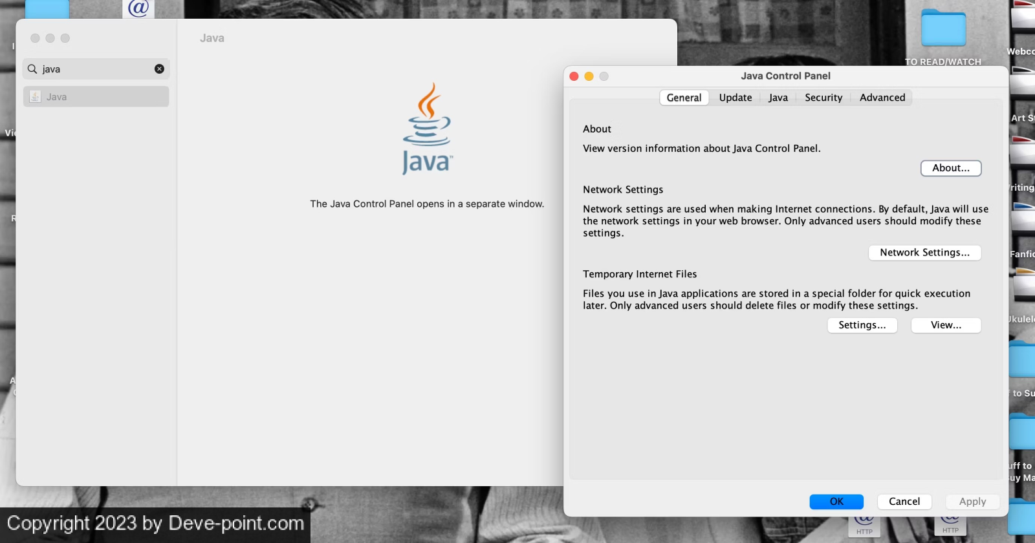Image resolution: width=1035 pixels, height=543 pixels.
Task: Minimize the Java Control Panel window
Action: click(x=589, y=76)
